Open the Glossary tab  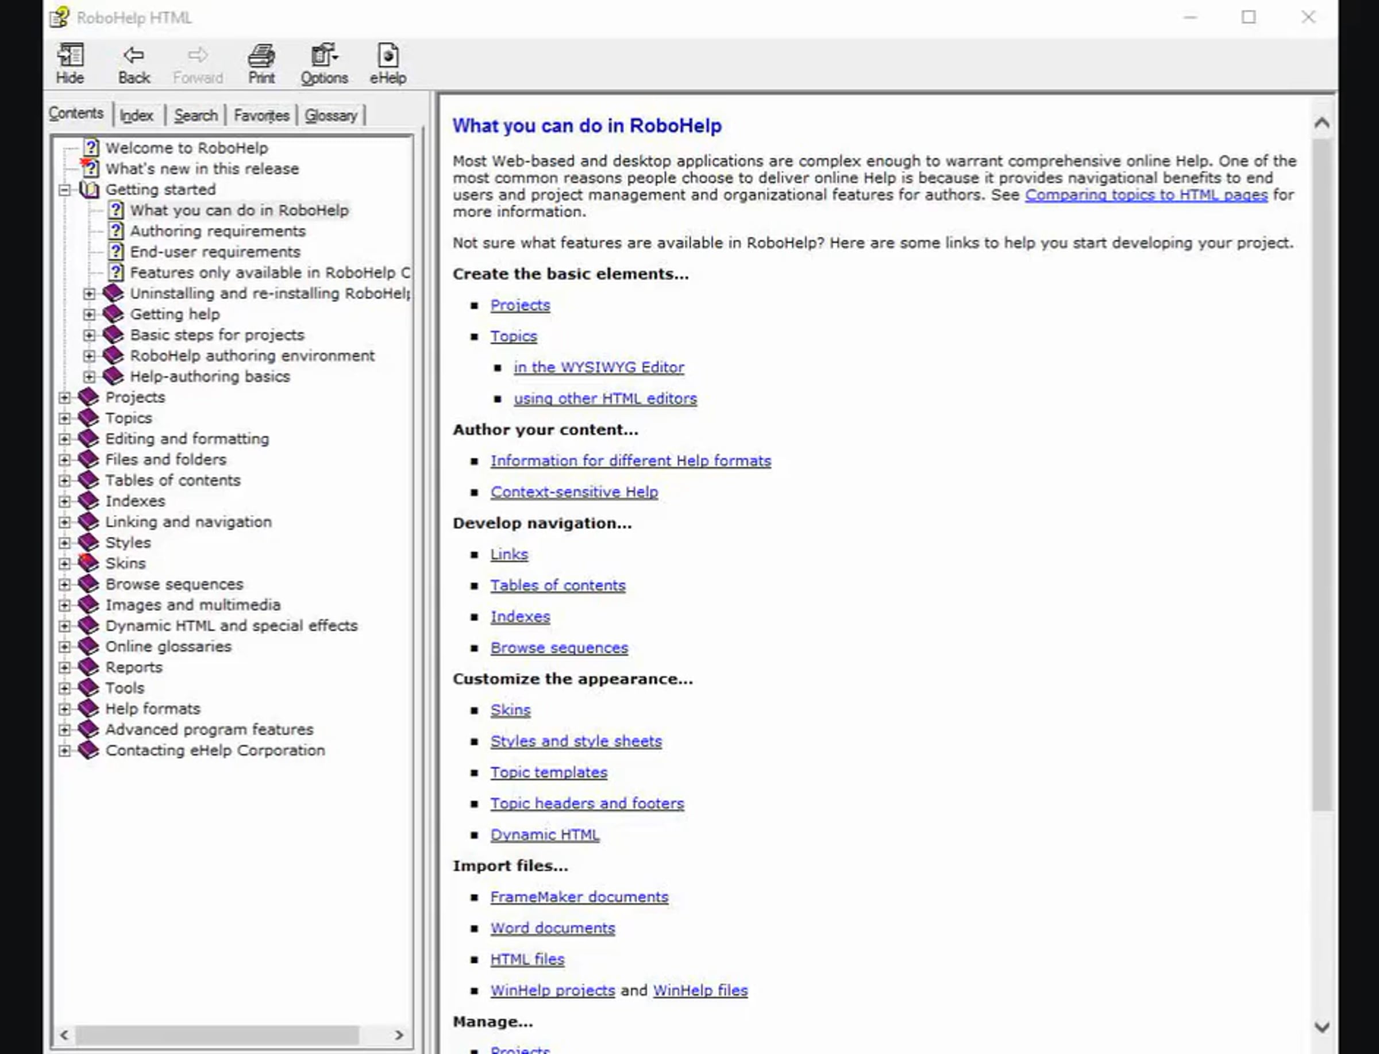(330, 116)
